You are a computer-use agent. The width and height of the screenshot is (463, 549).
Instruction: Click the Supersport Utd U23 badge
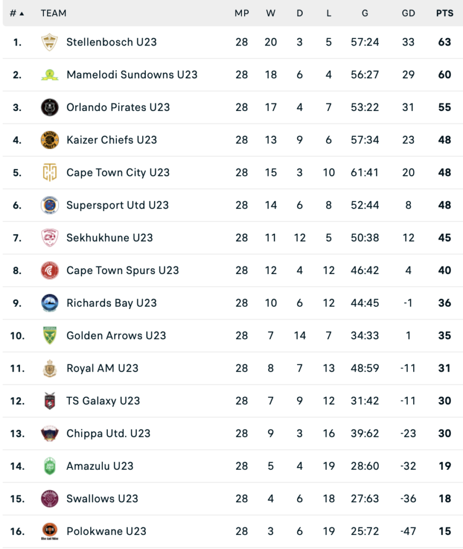click(49, 205)
